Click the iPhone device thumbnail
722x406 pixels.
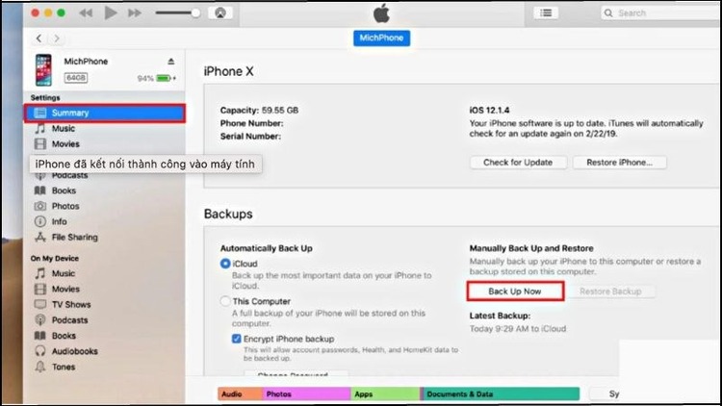(43, 70)
